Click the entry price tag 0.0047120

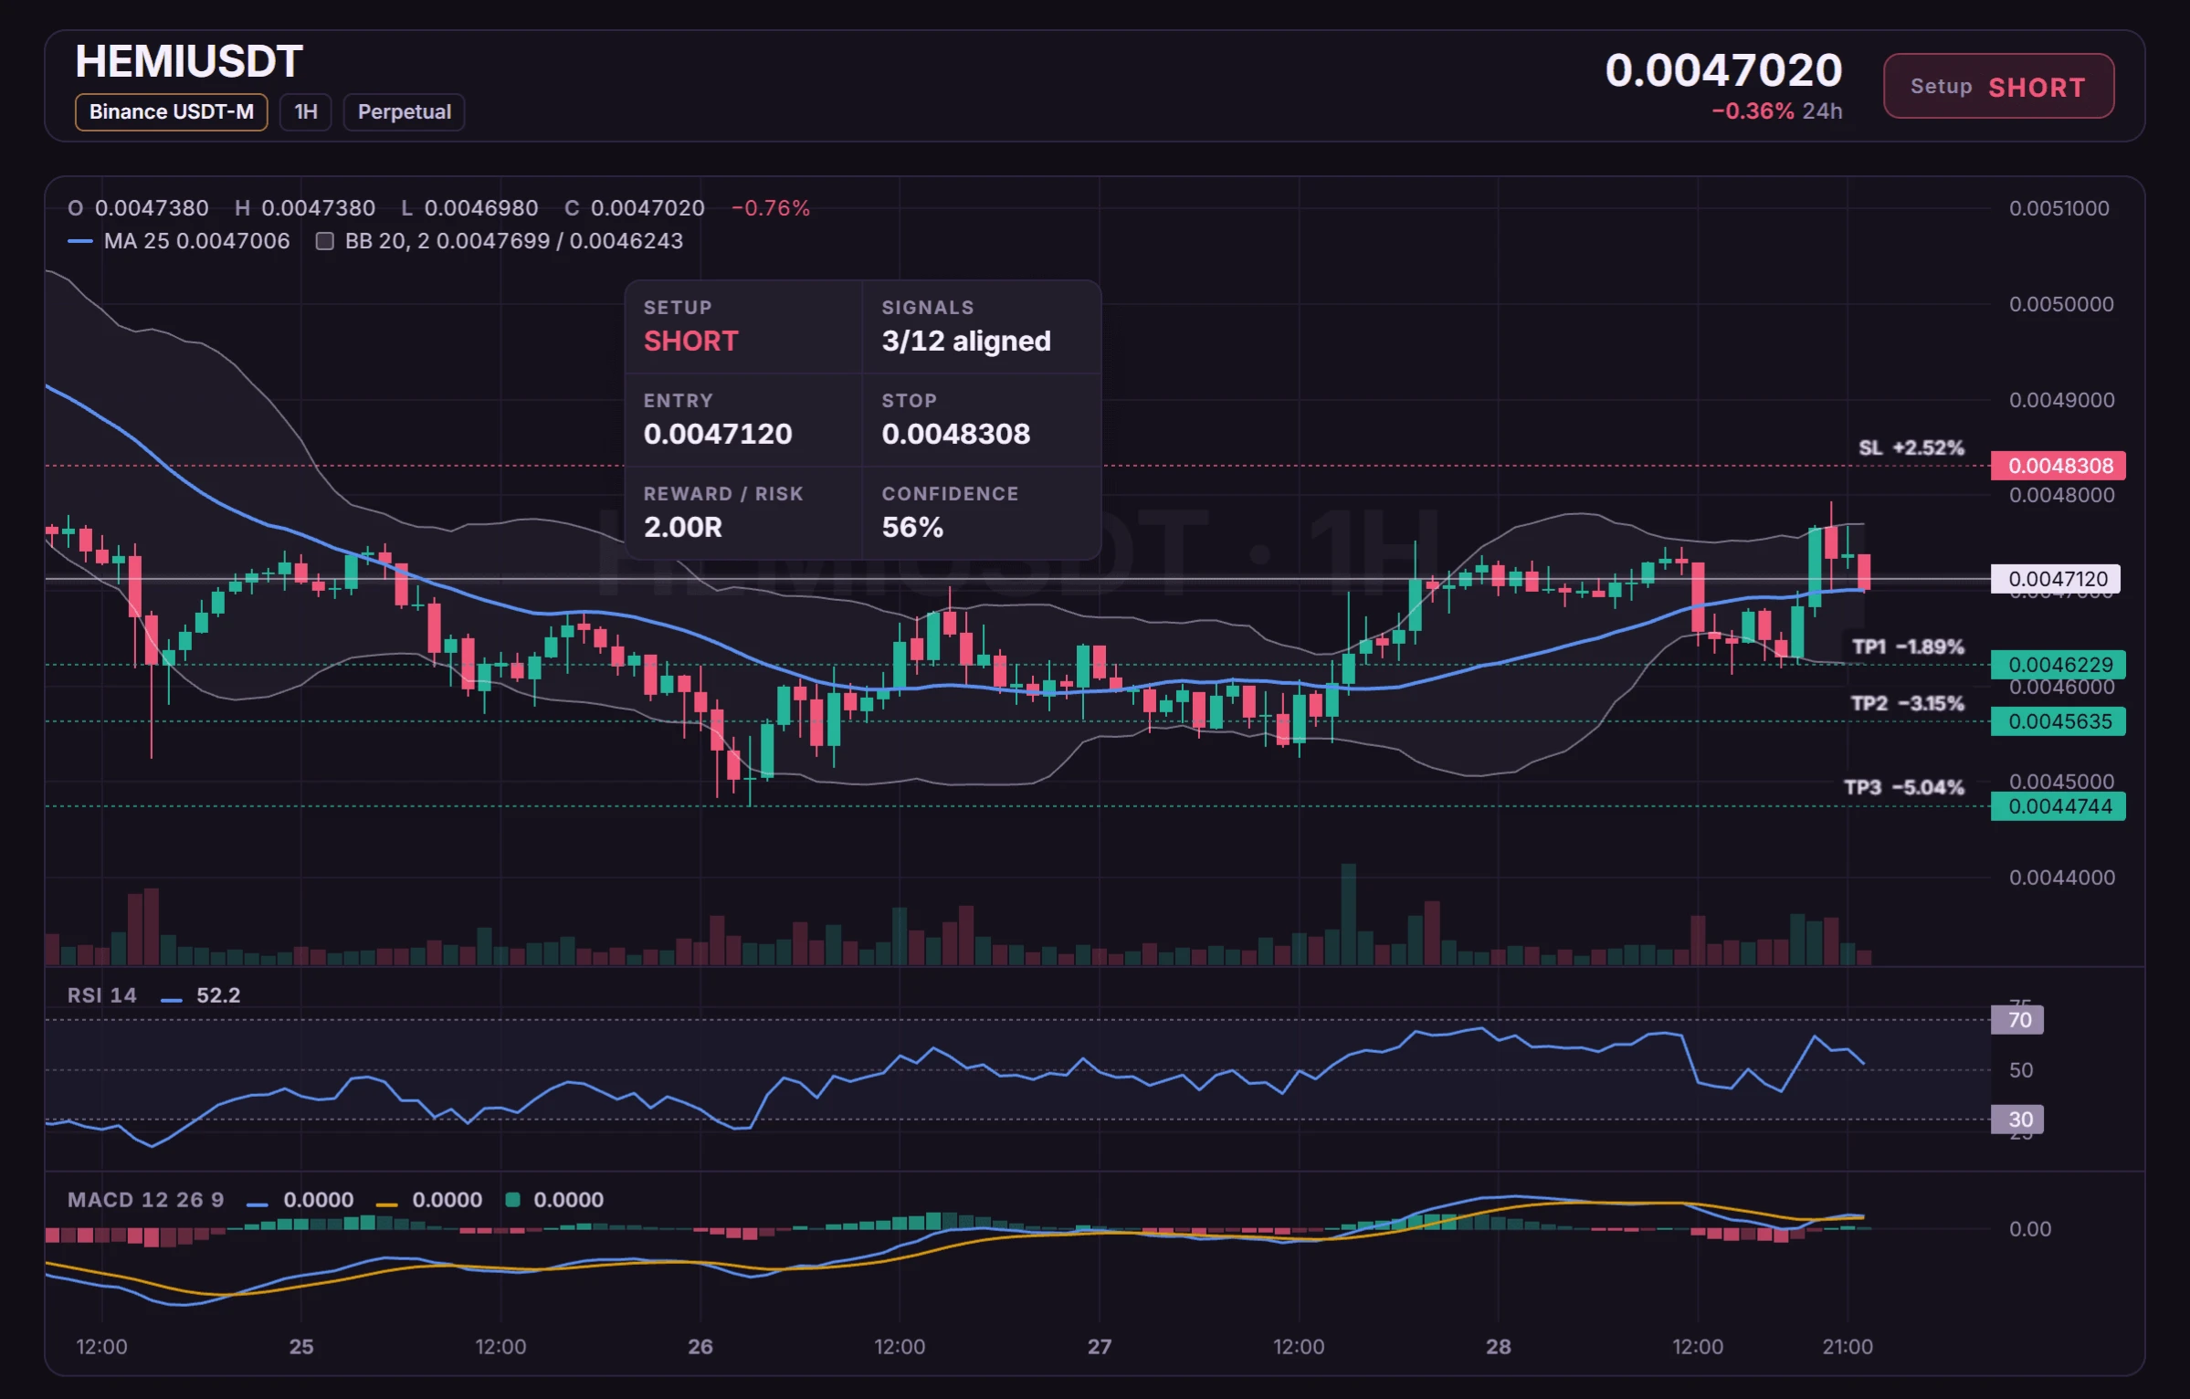click(2056, 579)
